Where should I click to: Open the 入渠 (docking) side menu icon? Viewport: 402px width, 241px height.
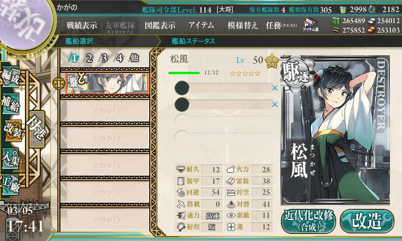(x=11, y=158)
